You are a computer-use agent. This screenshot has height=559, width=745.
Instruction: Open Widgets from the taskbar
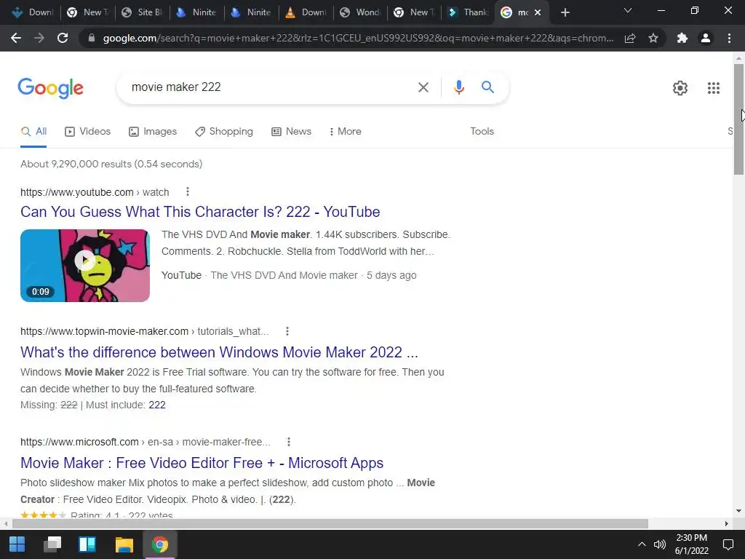coord(87,544)
